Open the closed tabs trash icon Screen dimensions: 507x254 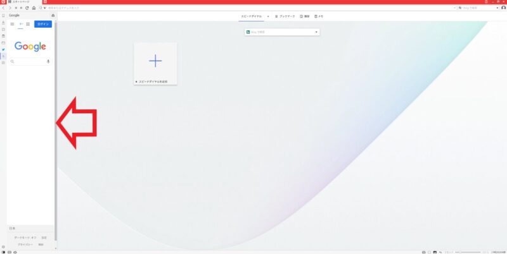pyautogui.click(x=486, y=2)
